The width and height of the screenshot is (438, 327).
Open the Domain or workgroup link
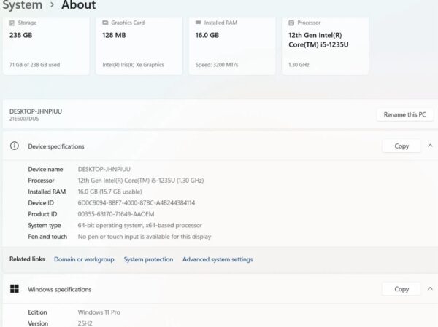84,259
